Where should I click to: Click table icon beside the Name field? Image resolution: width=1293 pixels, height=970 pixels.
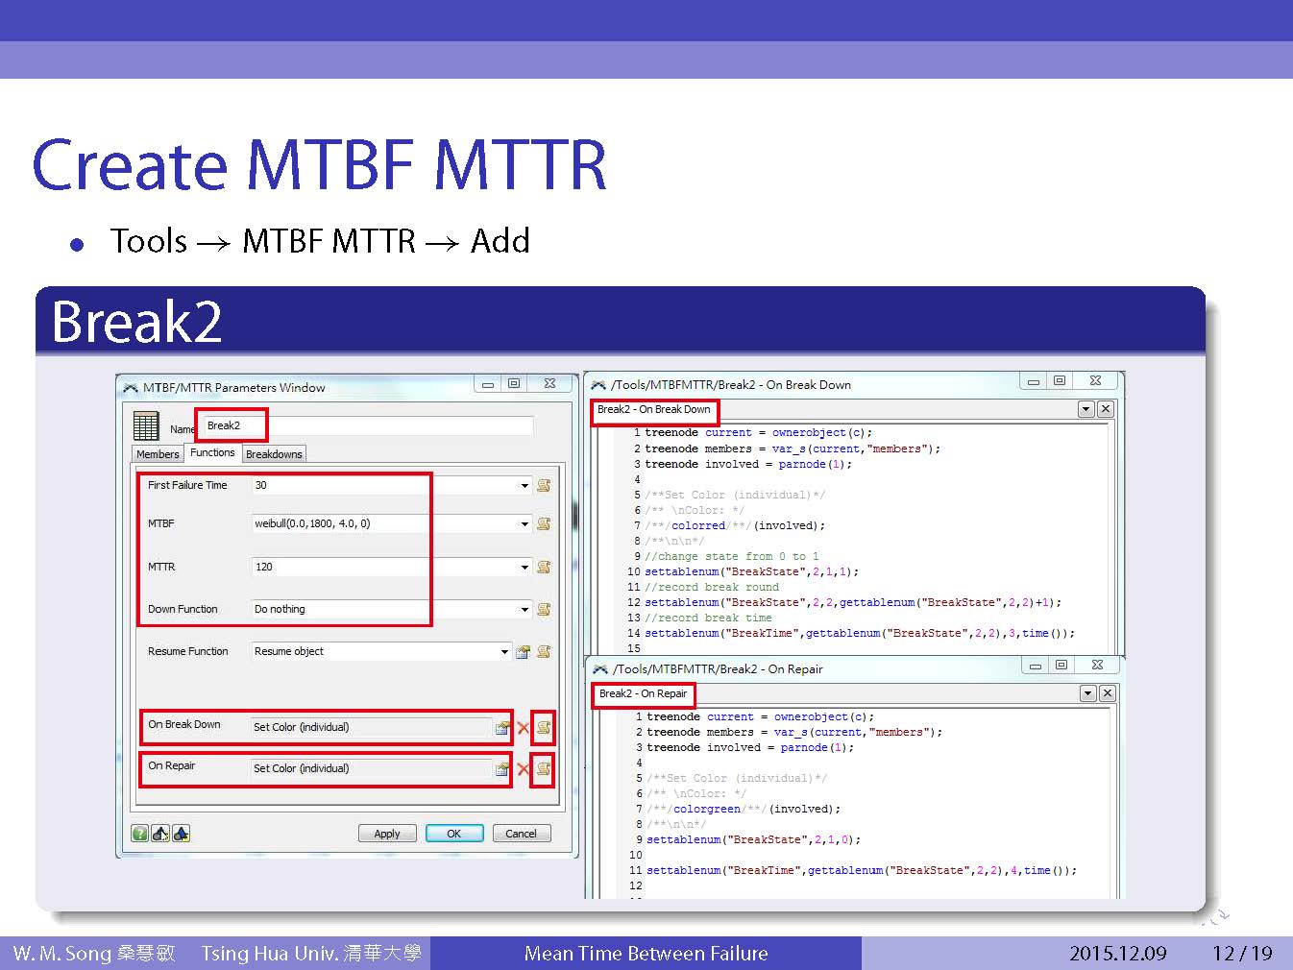pos(146,425)
